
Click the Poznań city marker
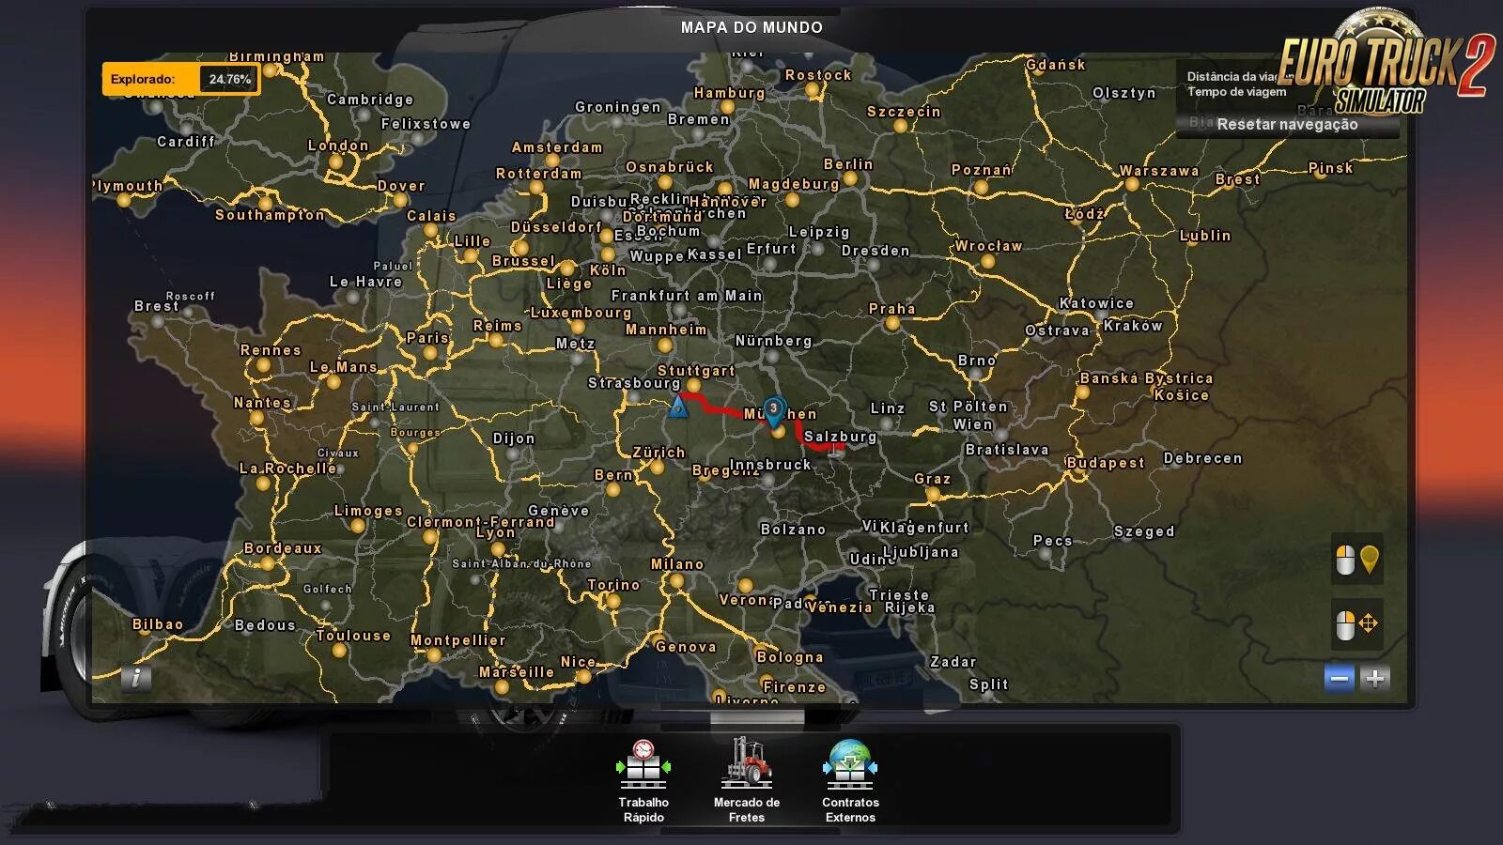pos(981,187)
